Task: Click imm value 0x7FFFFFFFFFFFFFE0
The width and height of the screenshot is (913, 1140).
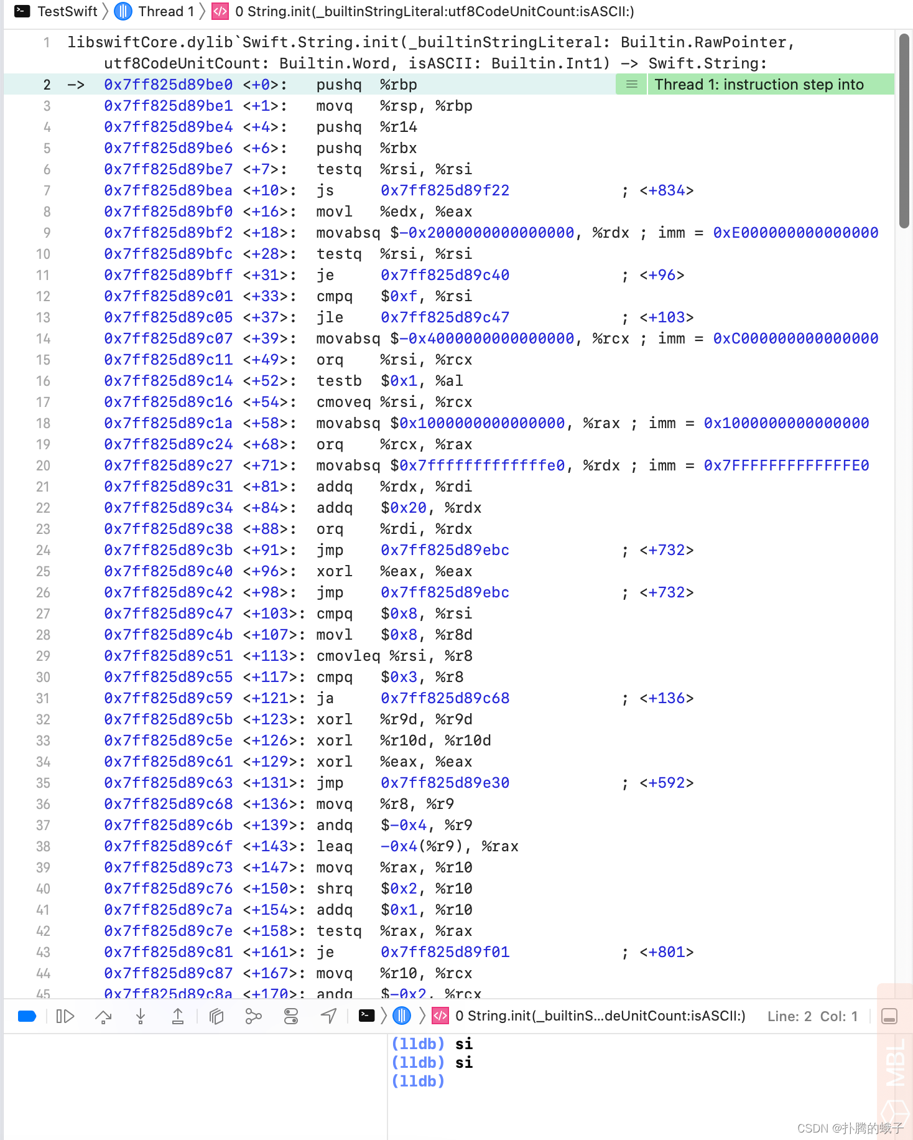Action: click(x=786, y=465)
